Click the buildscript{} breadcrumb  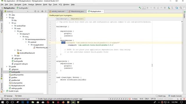pos(63,19)
